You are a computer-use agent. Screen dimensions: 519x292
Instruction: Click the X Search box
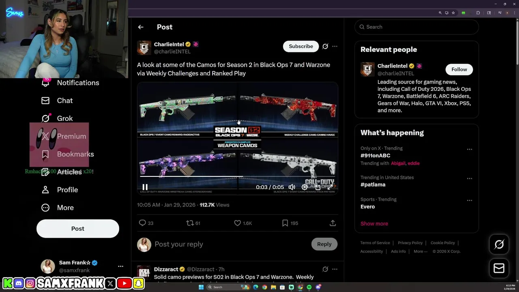pyautogui.click(x=416, y=27)
